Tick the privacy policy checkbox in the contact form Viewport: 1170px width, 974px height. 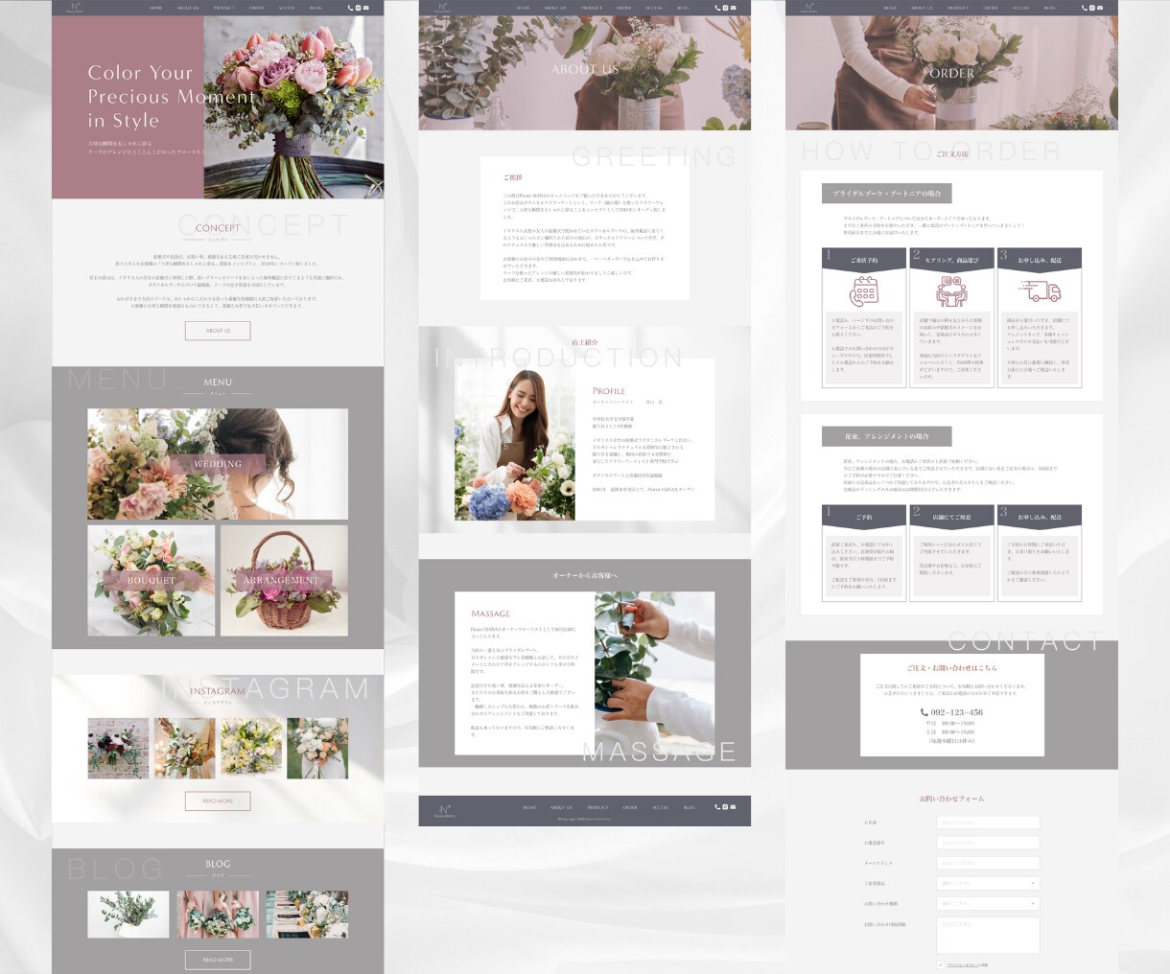(x=941, y=964)
